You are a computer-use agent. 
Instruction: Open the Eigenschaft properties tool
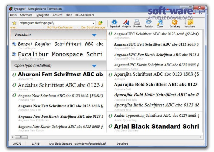[x=115, y=23]
